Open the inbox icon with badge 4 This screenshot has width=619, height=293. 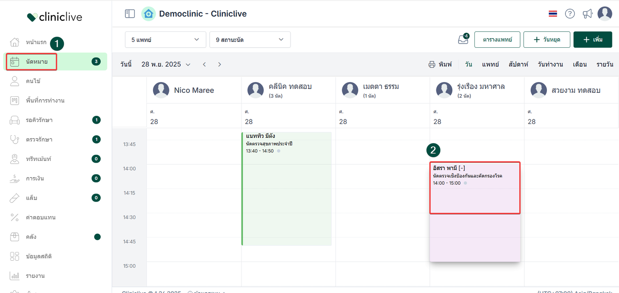463,39
